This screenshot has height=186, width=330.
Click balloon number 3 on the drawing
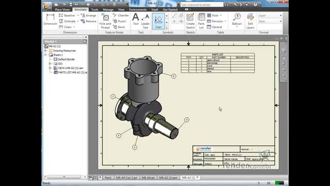(x=187, y=120)
